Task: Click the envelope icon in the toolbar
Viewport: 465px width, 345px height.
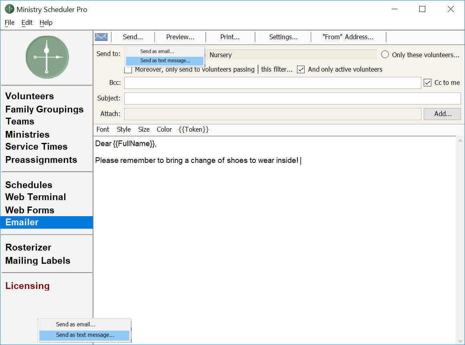Action: 101,37
